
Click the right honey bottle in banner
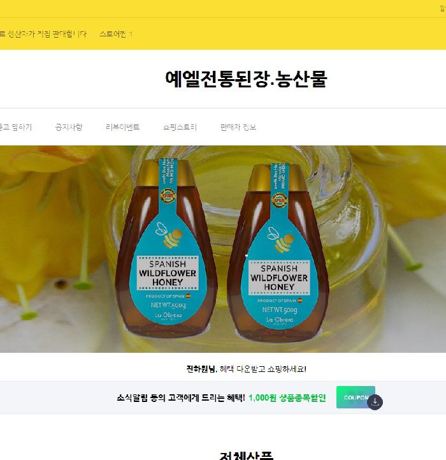pos(278,253)
